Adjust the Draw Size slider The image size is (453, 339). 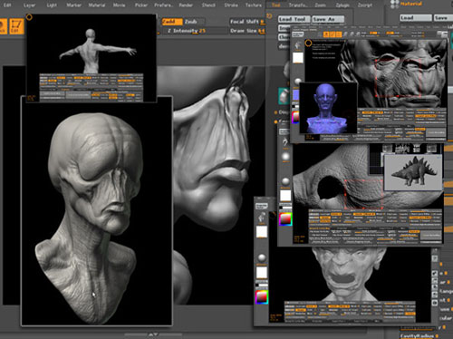pyautogui.click(x=247, y=31)
